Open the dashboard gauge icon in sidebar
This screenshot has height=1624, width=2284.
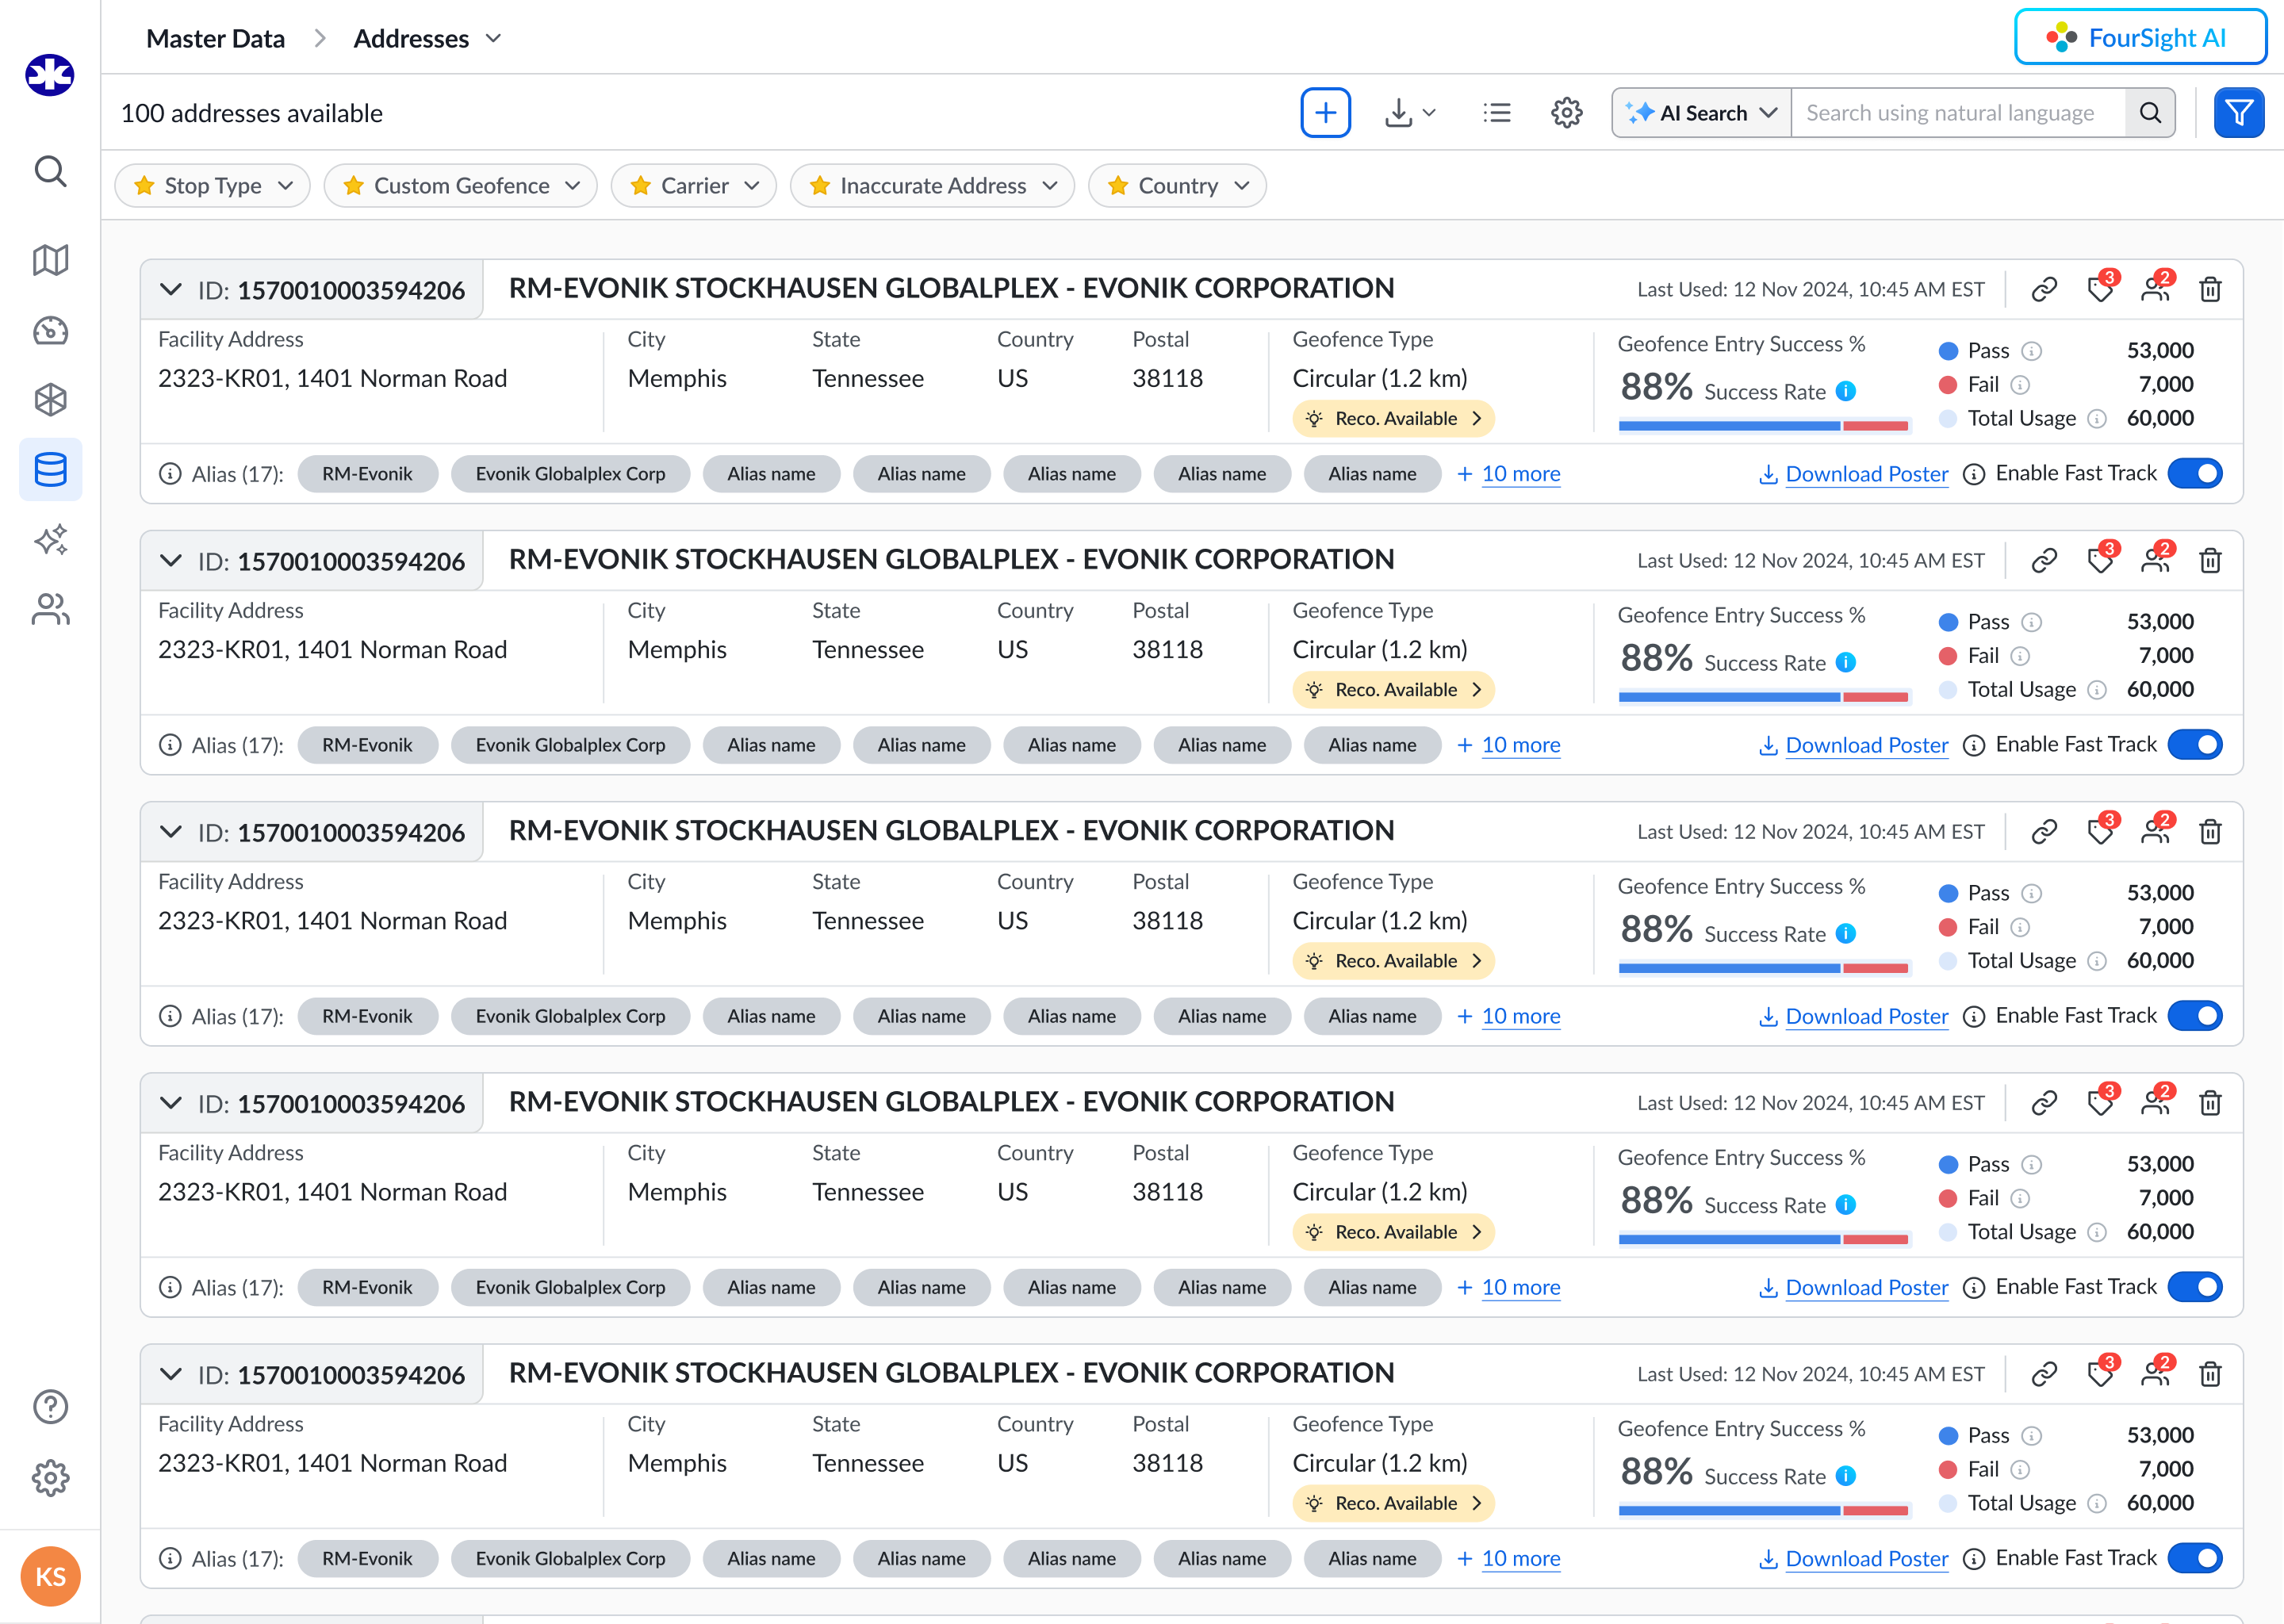[50, 330]
